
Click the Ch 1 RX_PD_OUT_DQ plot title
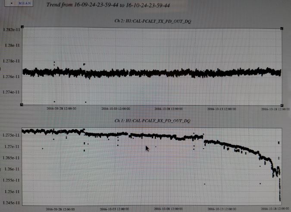(152, 121)
